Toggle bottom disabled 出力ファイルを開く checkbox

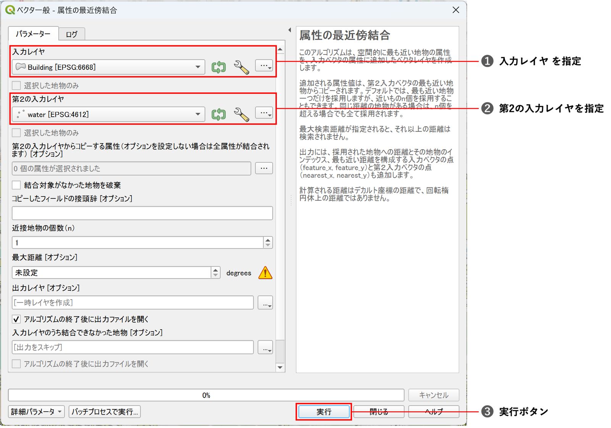[x=16, y=364]
